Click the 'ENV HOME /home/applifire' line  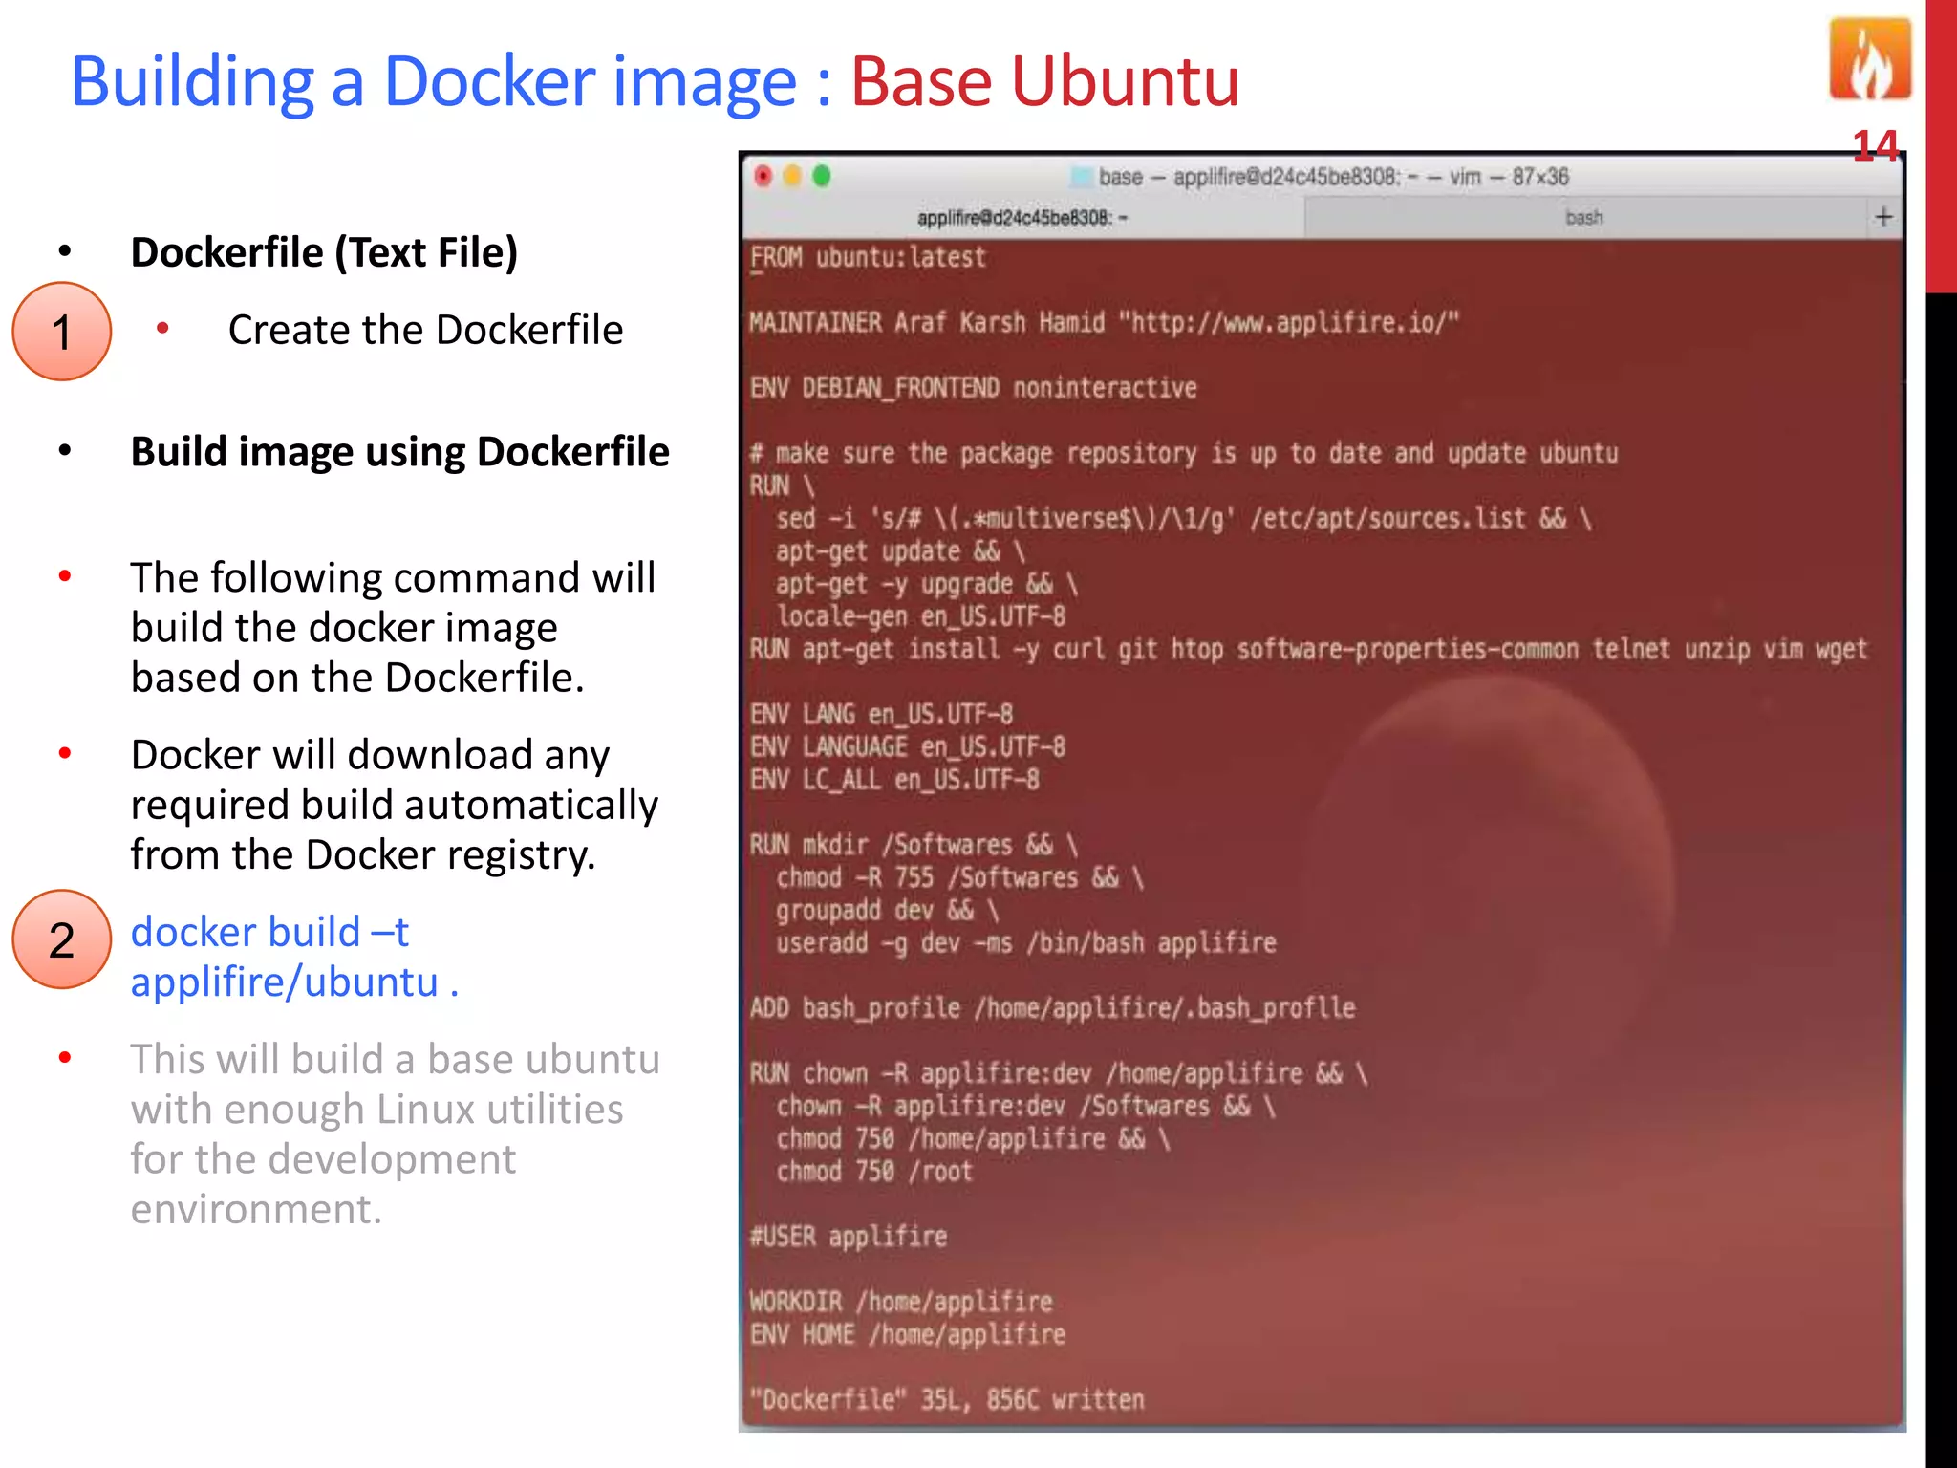point(907,1334)
